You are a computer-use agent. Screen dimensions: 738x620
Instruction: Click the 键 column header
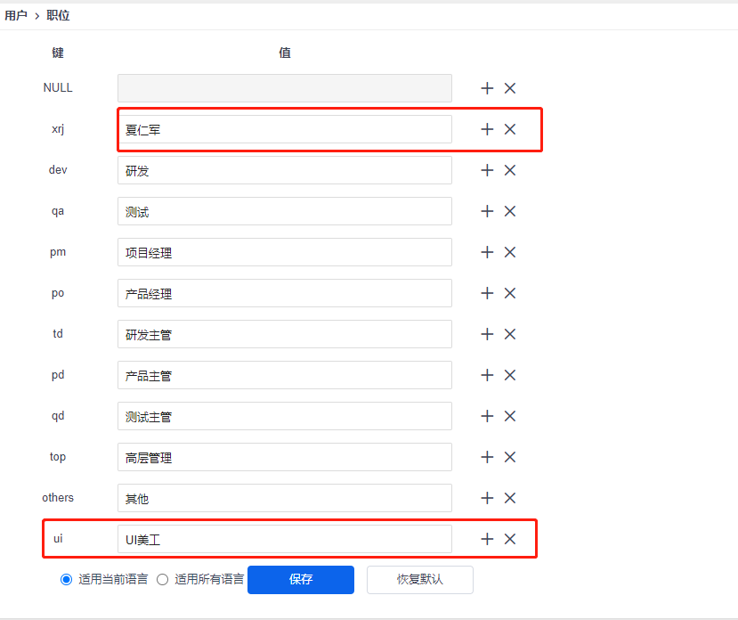58,53
